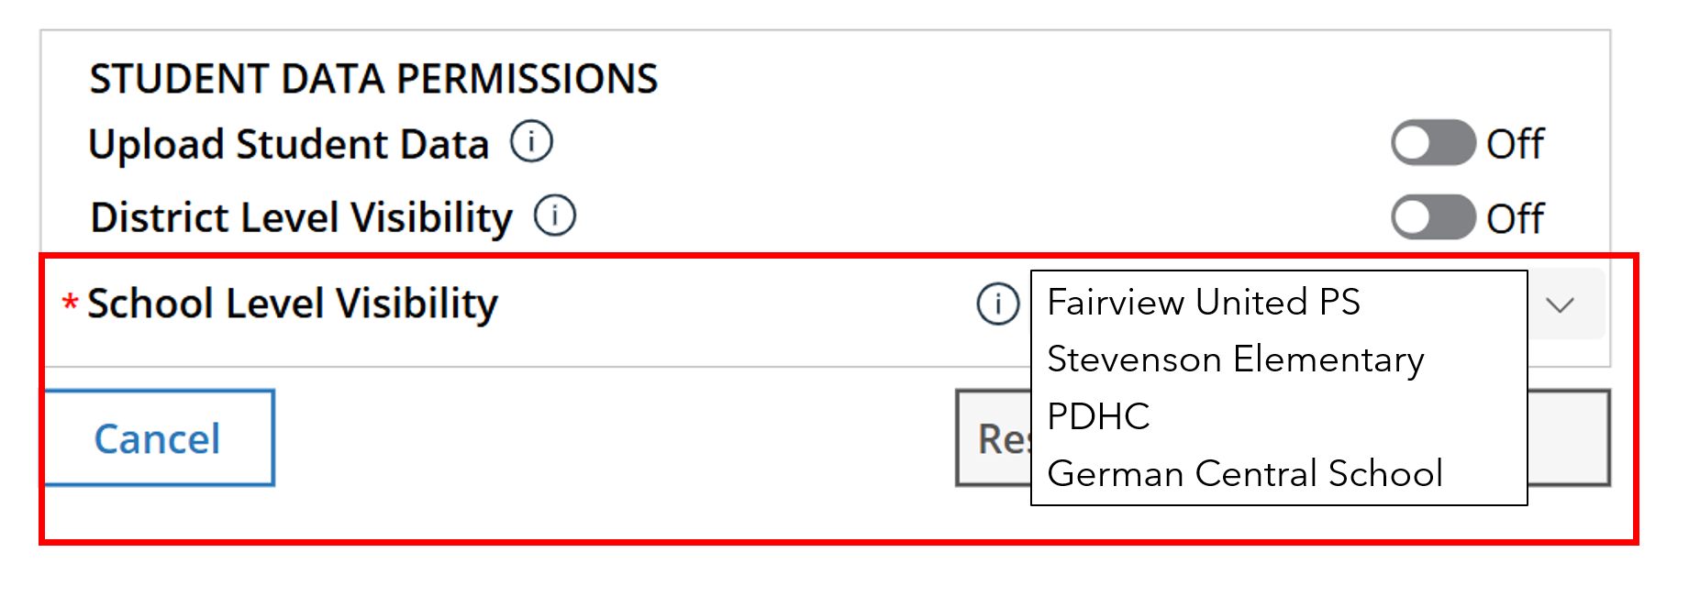Image resolution: width=1689 pixels, height=597 pixels.
Task: Click info icon beside District Level Visibility
Action: pyautogui.click(x=555, y=216)
